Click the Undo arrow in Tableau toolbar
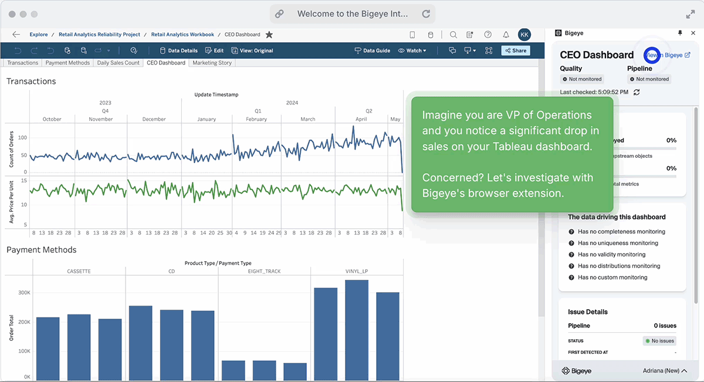 click(18, 50)
